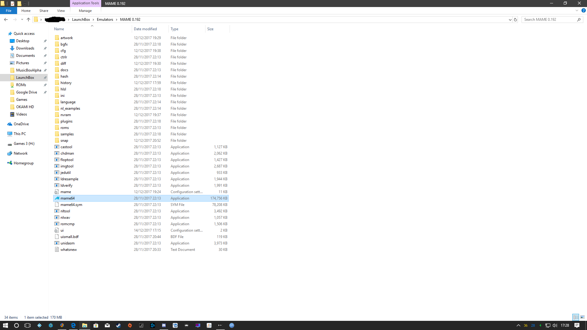Viewport: 587px width, 330px height.
Task: Expand the Quick Access Toolbar customize dropdown
Action: (x=25, y=4)
